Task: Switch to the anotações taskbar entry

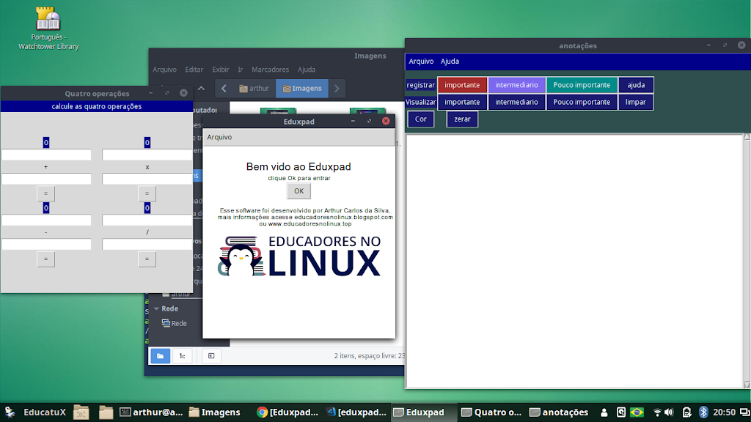Action: (559, 412)
